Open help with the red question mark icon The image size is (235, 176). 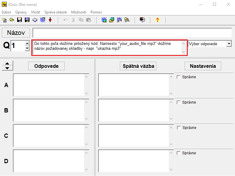157,20
